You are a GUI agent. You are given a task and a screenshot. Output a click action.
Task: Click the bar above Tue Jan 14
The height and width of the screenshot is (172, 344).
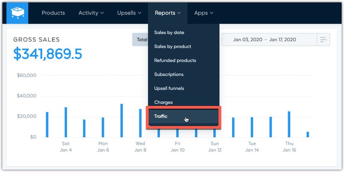[x=252, y=127]
